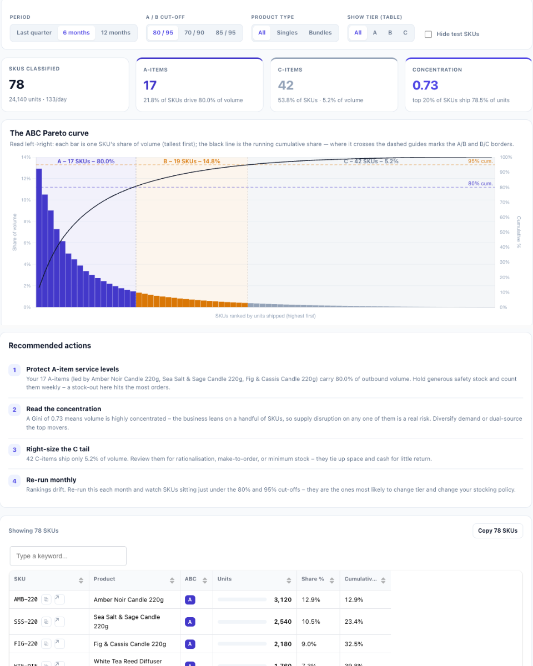
Task: Select the Sea Salt & Sage Candle cell
Action: pyautogui.click(x=134, y=622)
